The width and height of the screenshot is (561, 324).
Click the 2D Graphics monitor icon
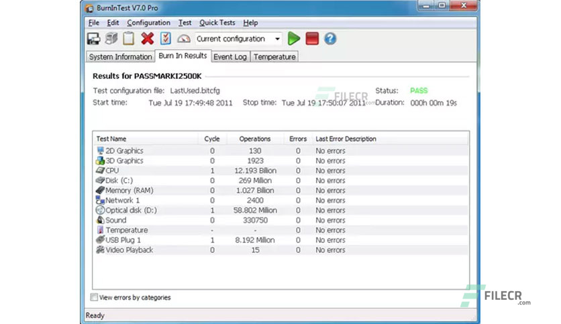coord(100,151)
